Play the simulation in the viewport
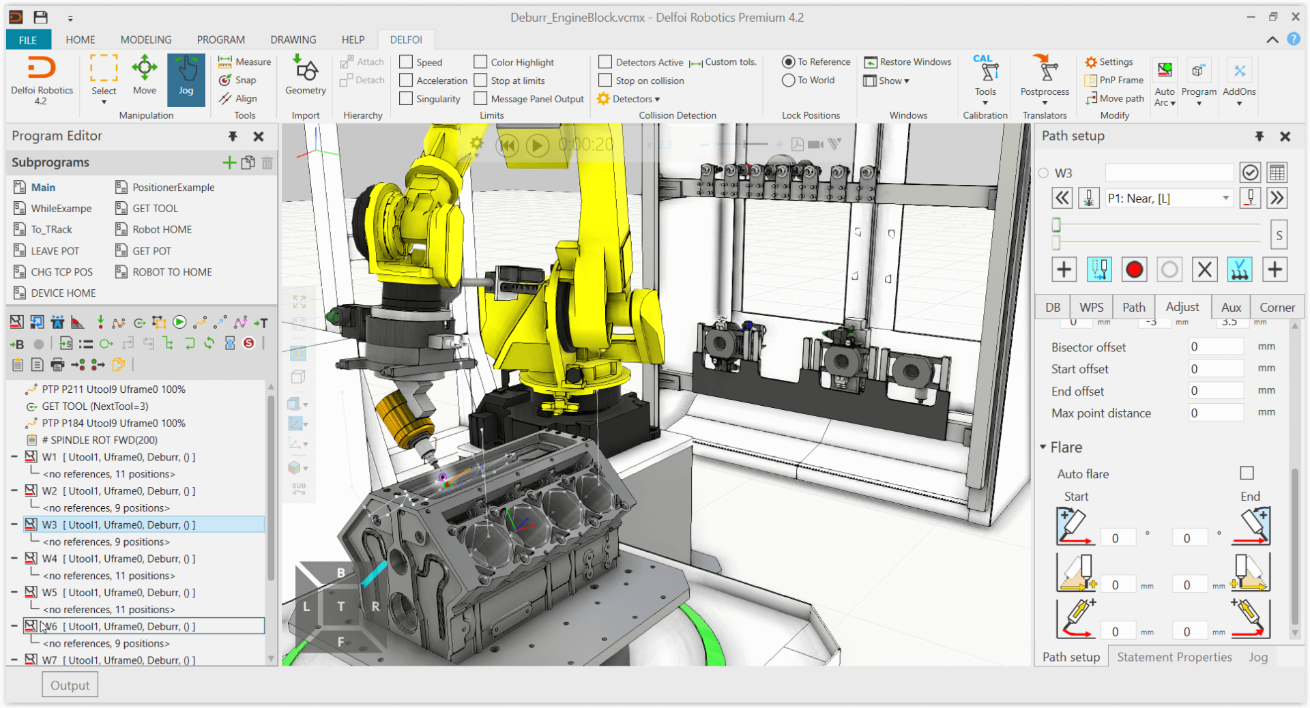The height and width of the screenshot is (708, 1310). 537,145
